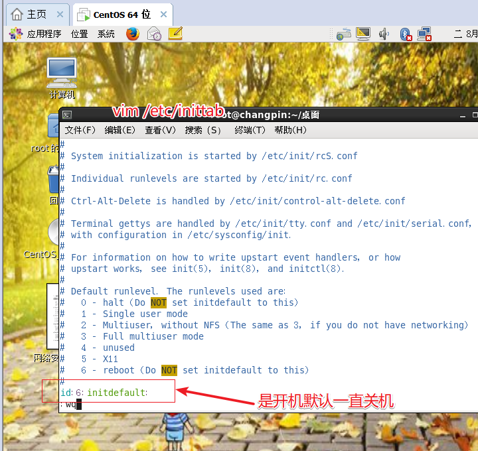Image resolution: width=478 pixels, height=451 pixels.
Task: Minimize the terminal window
Action: coord(463,116)
